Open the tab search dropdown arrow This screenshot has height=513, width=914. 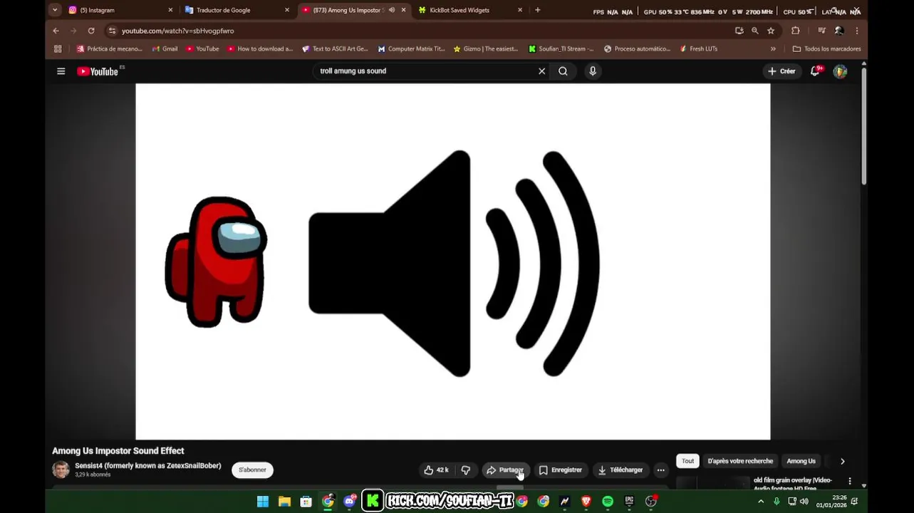click(x=55, y=10)
